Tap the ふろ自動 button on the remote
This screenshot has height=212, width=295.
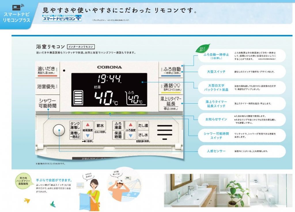(x=171, y=70)
